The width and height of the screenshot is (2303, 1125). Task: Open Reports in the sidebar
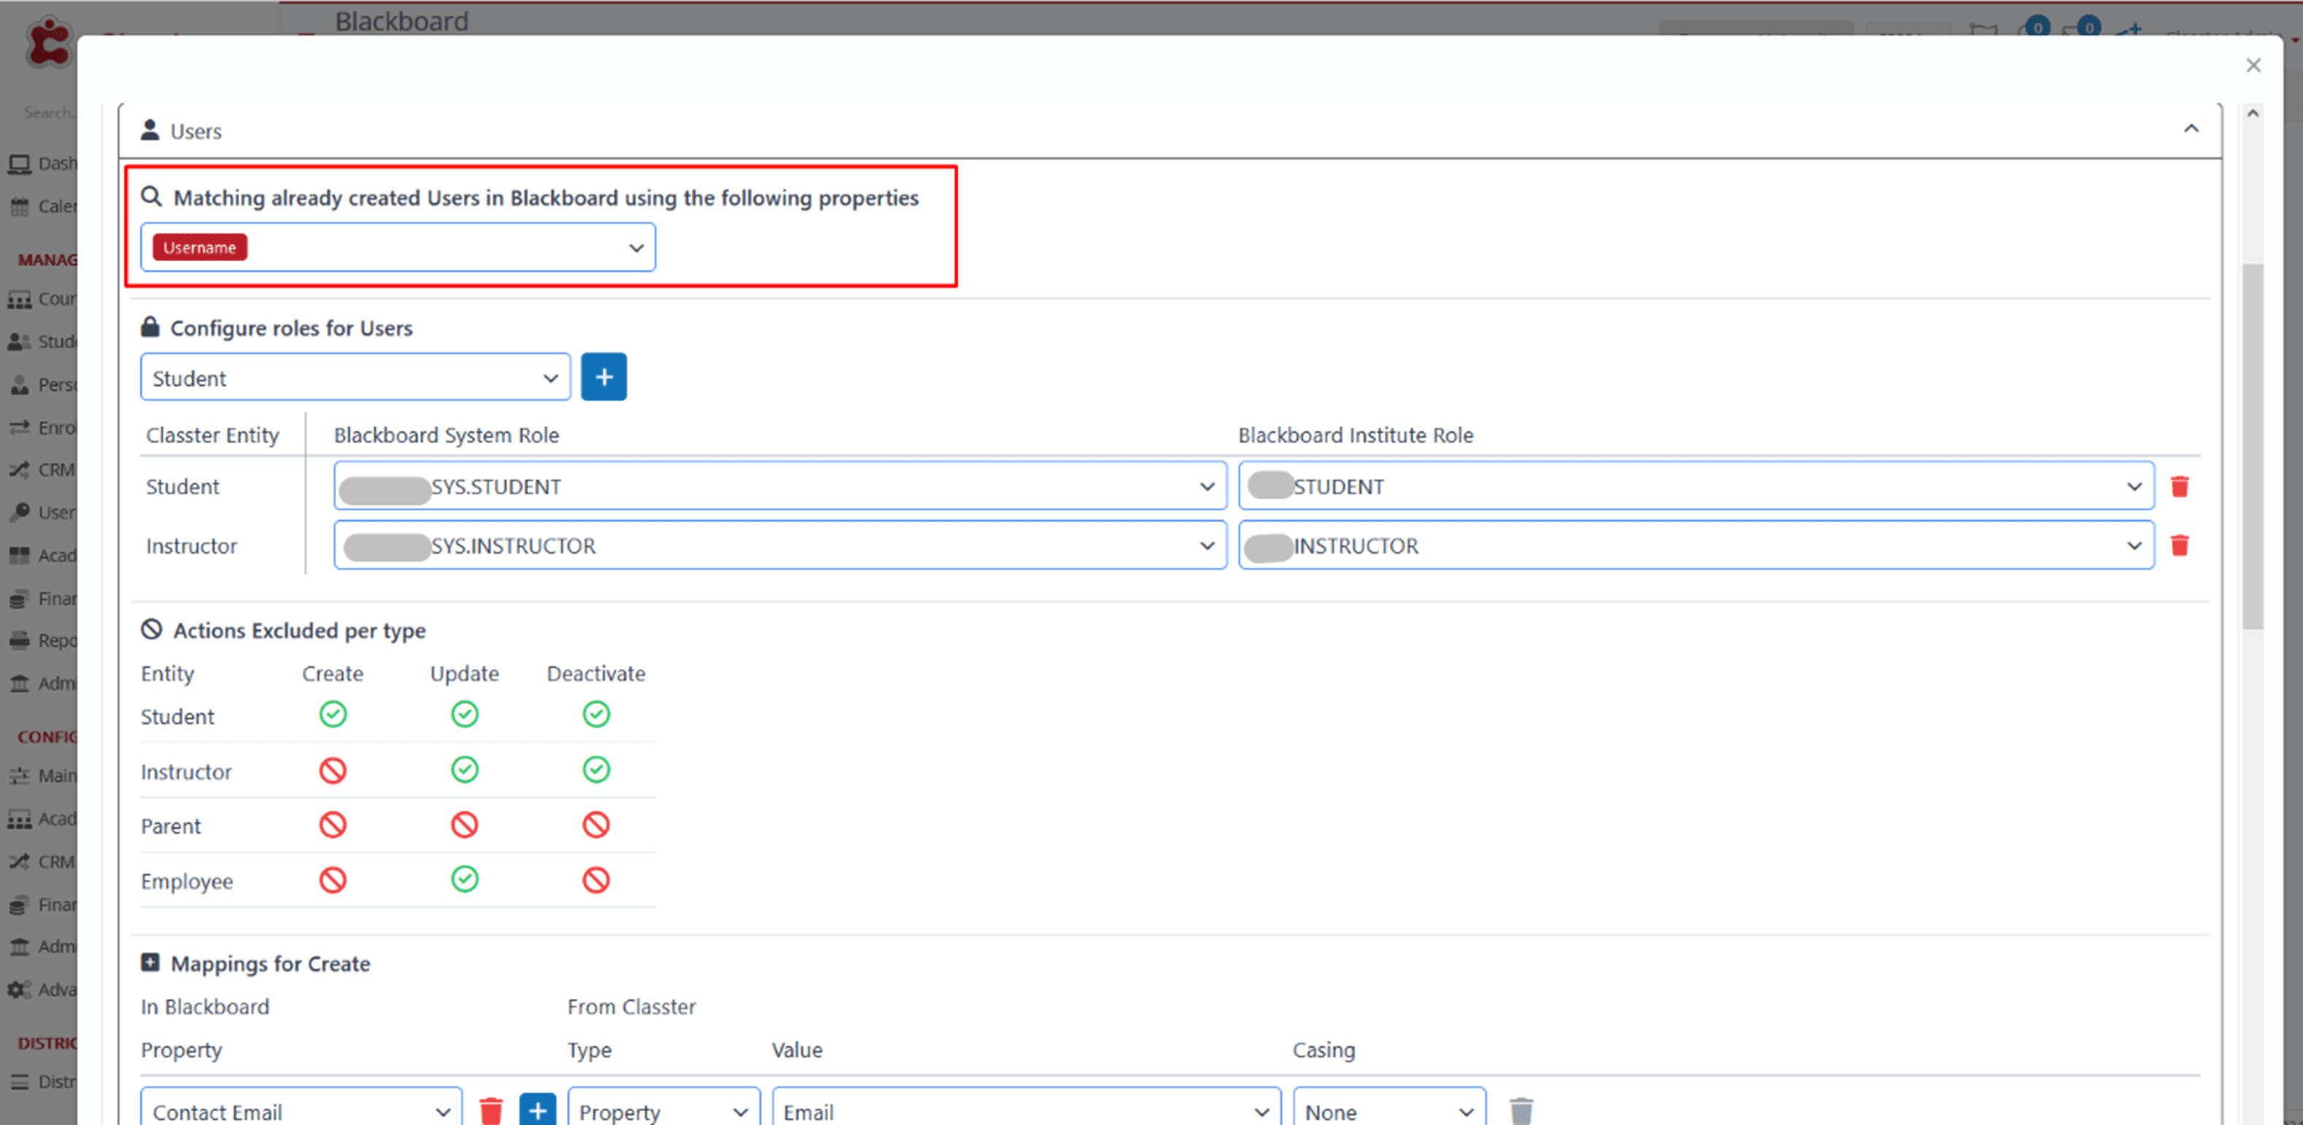pyautogui.click(x=42, y=641)
